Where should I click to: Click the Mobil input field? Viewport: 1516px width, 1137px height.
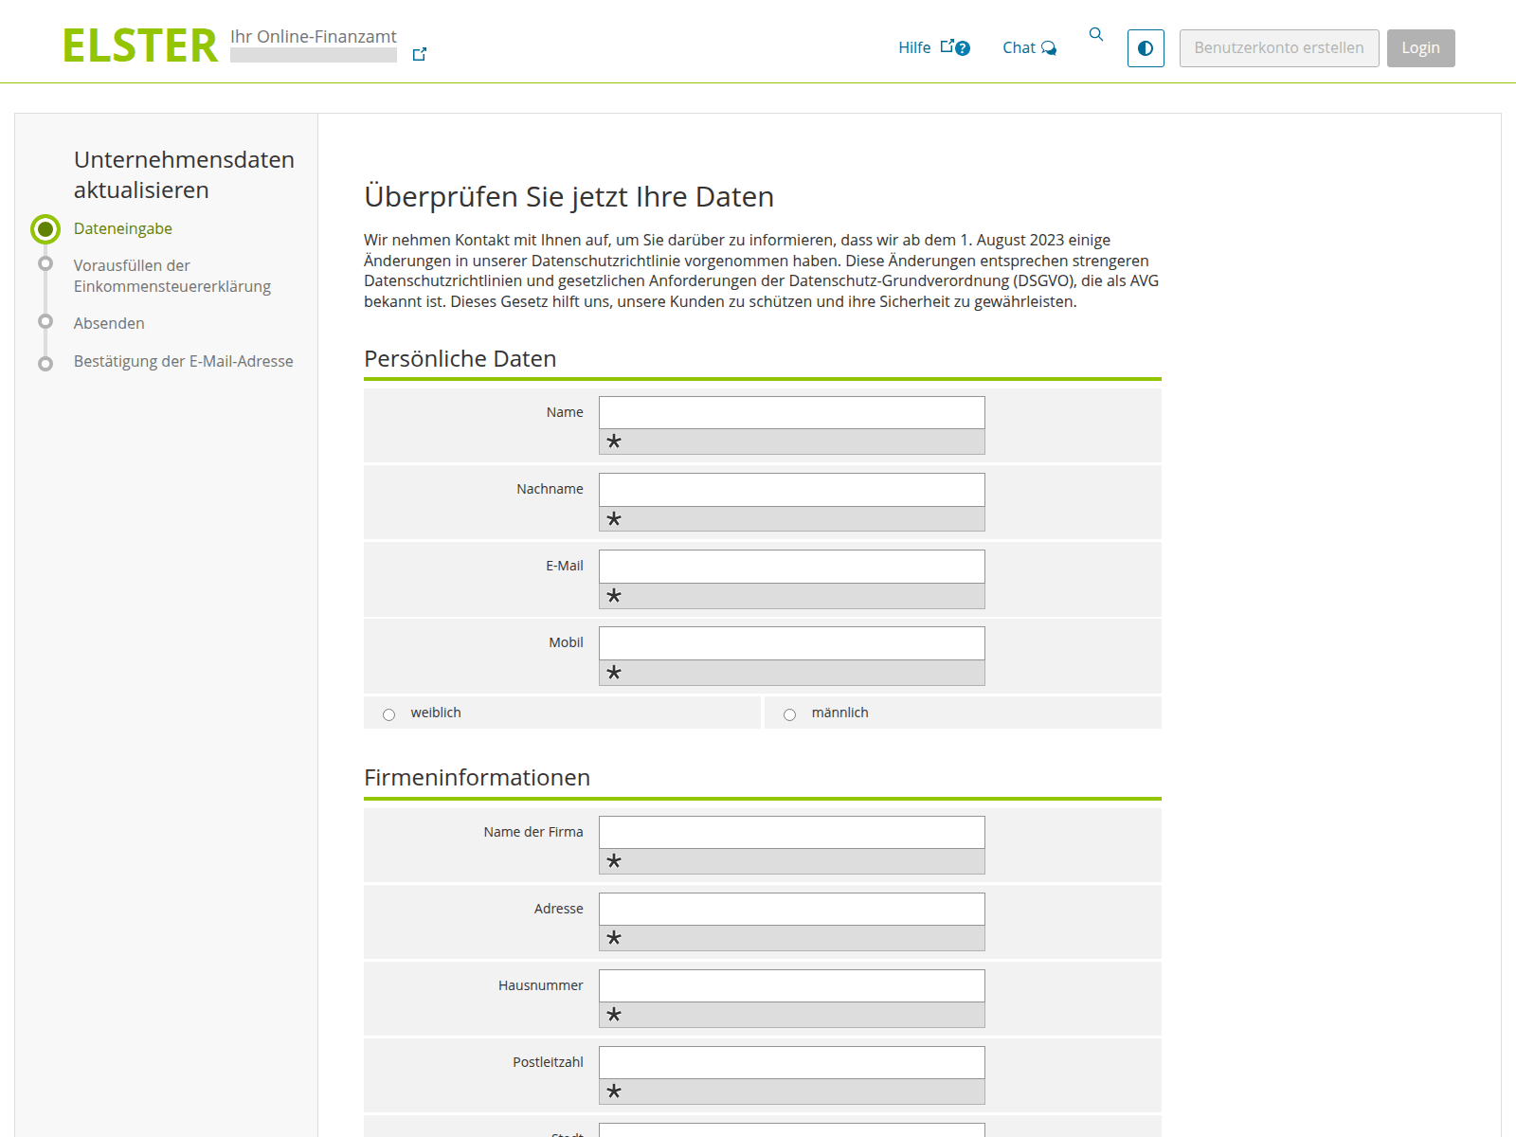click(x=791, y=643)
